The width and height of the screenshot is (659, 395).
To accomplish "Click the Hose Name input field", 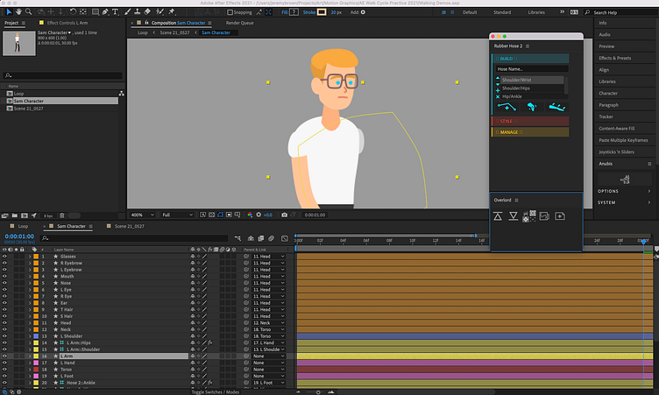I will point(530,68).
